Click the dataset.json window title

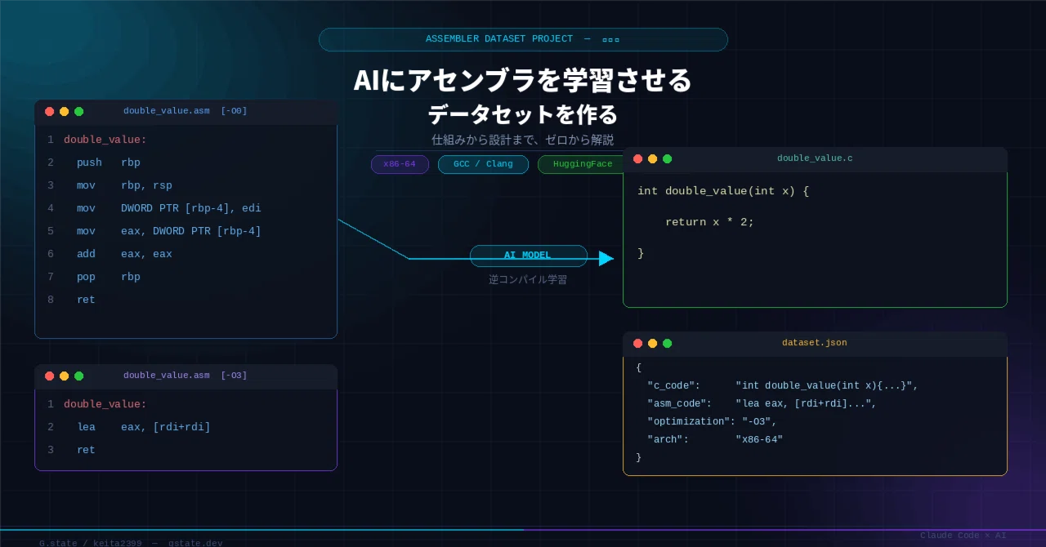coord(815,343)
